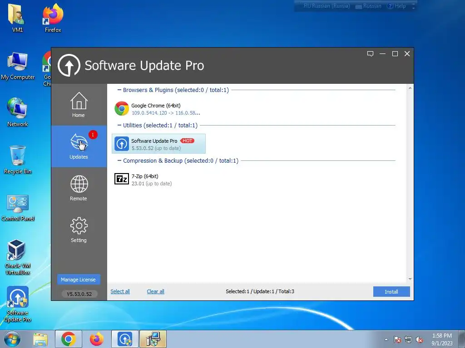Click the Manage License button
This screenshot has width=465, height=348.
(79, 279)
